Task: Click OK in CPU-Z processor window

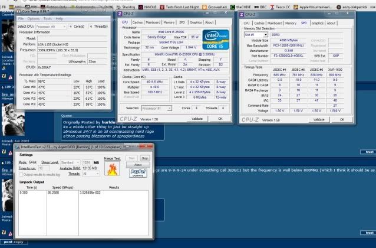Action: 220,119
